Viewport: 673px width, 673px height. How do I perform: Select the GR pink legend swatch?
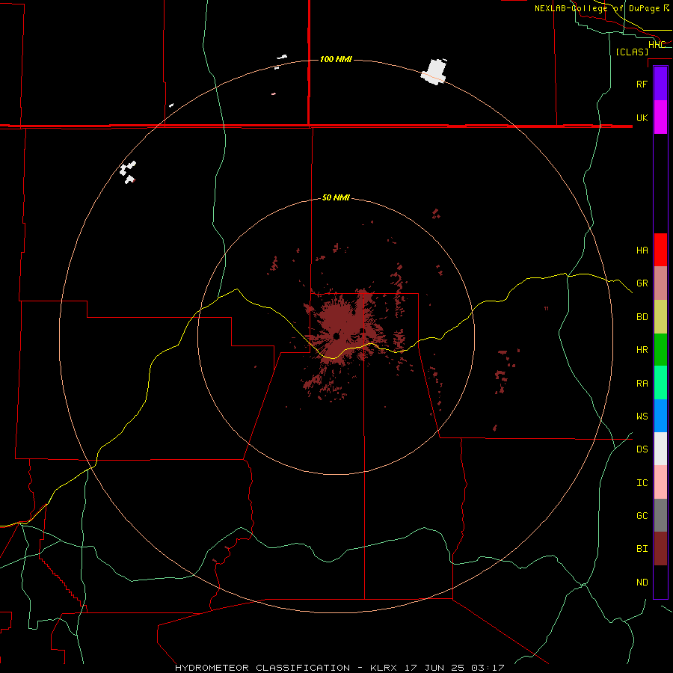[x=660, y=283]
